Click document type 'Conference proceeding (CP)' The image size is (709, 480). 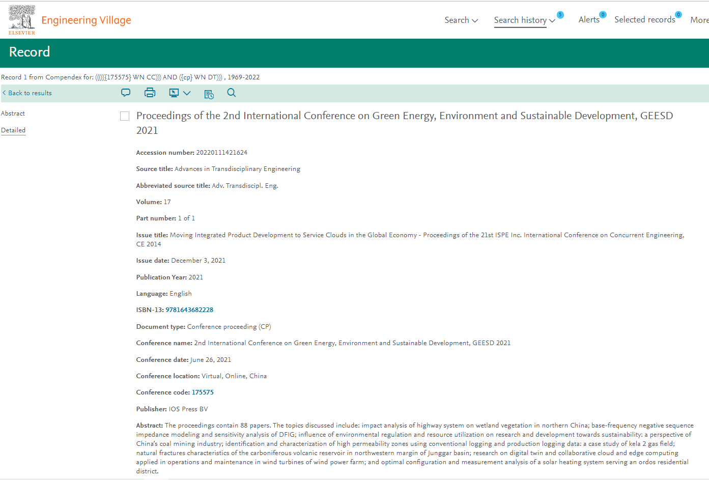pyautogui.click(x=229, y=327)
